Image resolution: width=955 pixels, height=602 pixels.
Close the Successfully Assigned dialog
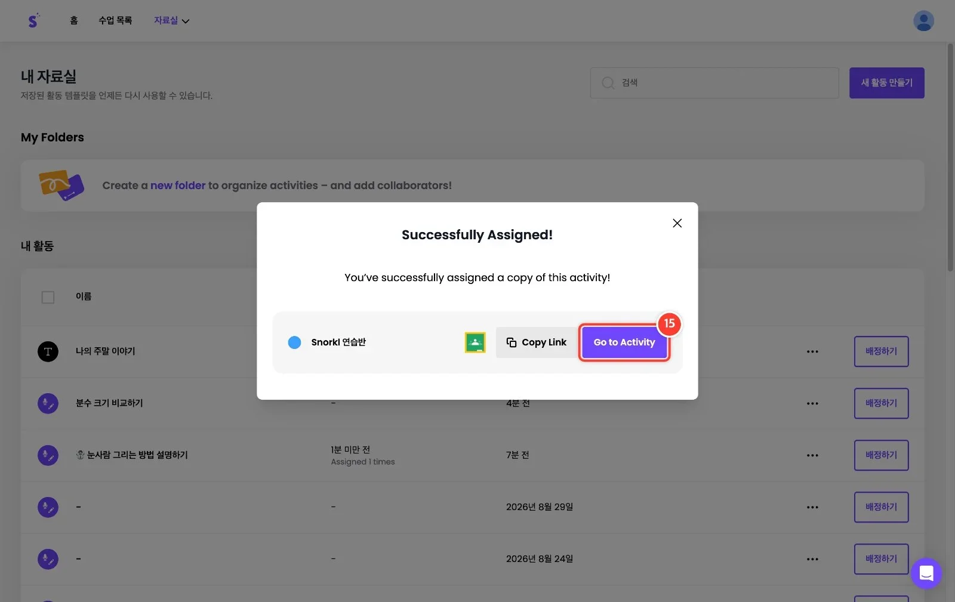(677, 223)
